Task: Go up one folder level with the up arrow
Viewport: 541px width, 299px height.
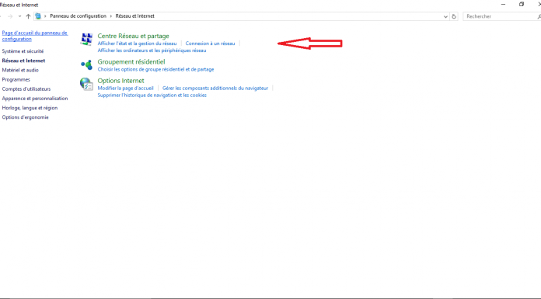Action: tap(28, 16)
